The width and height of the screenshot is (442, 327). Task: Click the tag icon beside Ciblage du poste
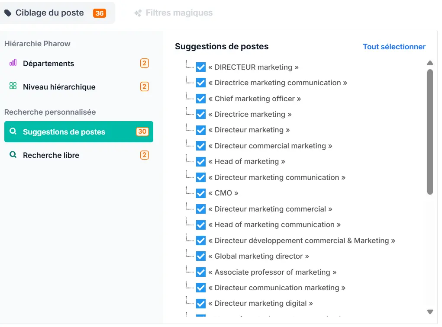pos(8,13)
